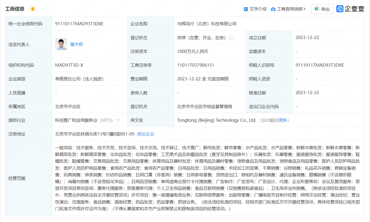The width and height of the screenshot is (370, 222).
Task: Click the 组织机构代码 value MAD93T3D-X
Action: [69, 65]
